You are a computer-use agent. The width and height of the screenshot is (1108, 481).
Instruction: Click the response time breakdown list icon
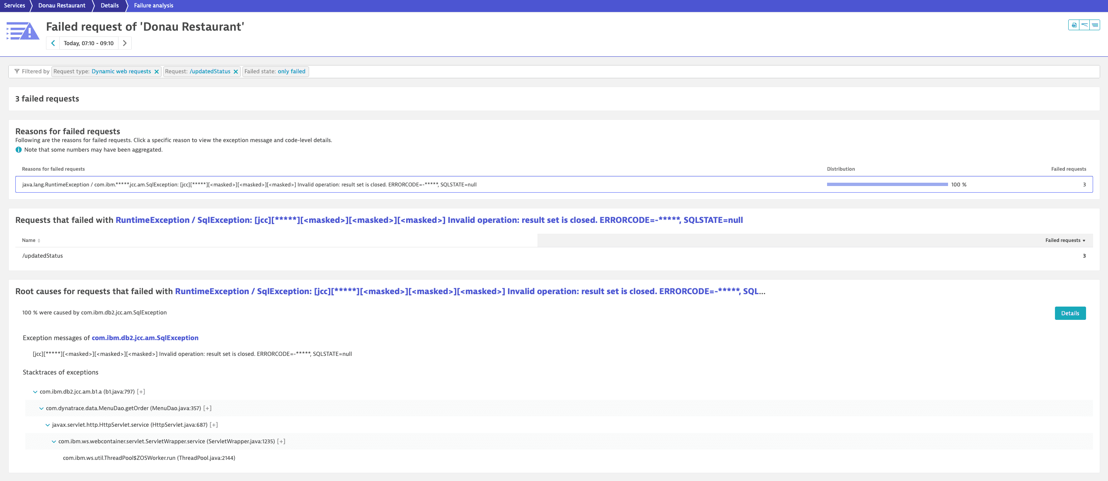(1095, 25)
